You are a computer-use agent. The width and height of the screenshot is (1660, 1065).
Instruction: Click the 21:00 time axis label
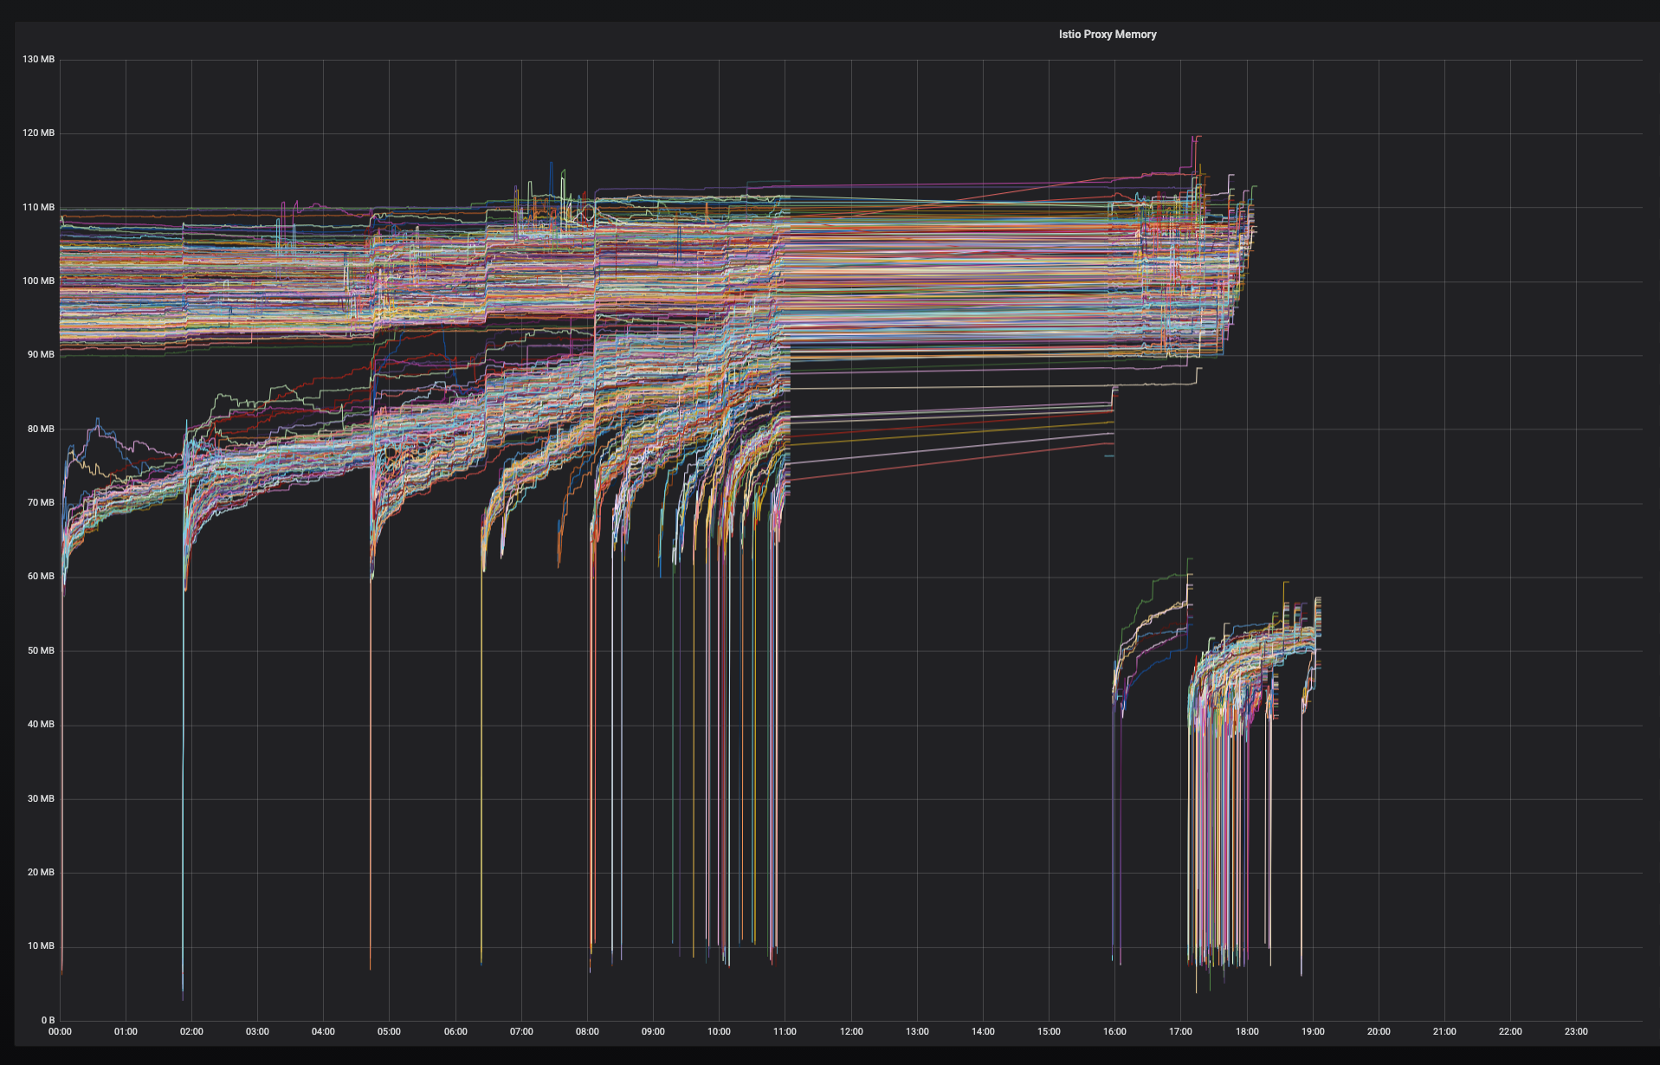(1444, 1031)
